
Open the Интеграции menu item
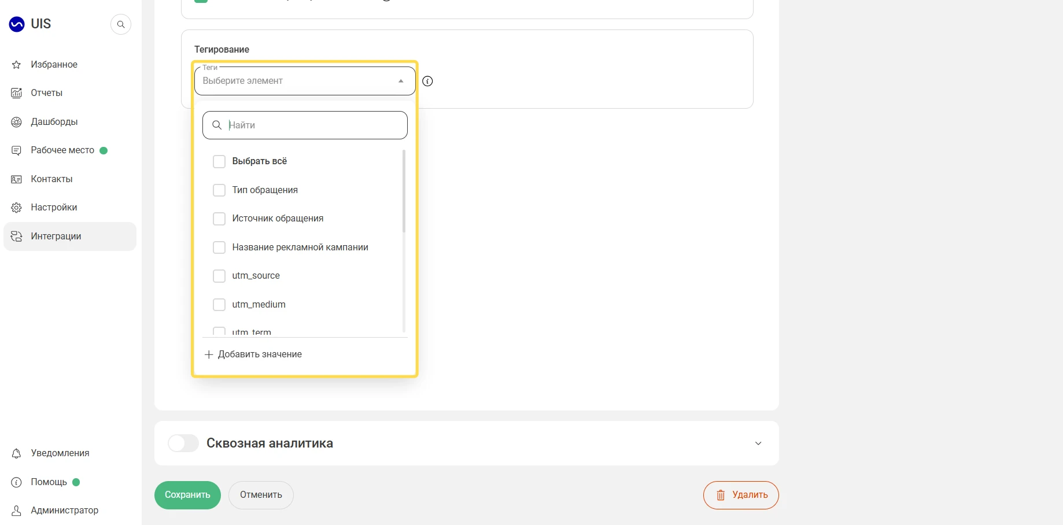coord(70,236)
